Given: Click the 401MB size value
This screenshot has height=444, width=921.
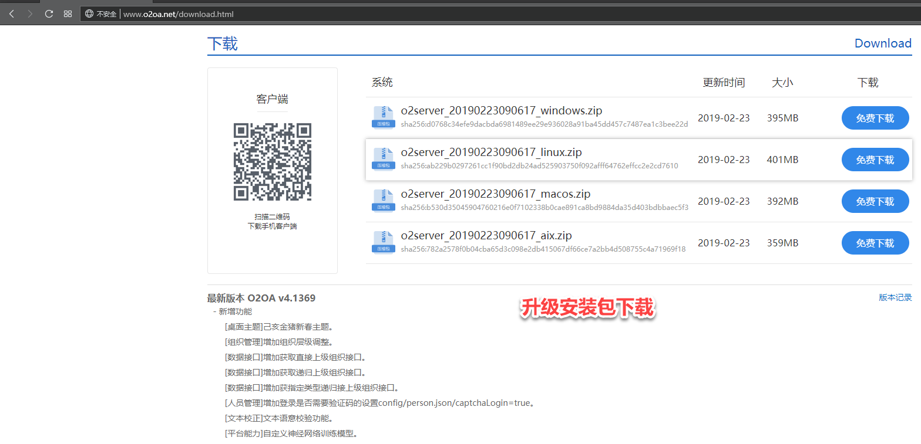Looking at the screenshot, I should (782, 160).
